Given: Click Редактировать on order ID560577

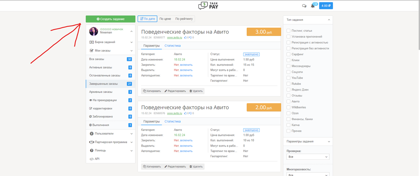Looking at the screenshot, I should pyautogui.click(x=175, y=91).
